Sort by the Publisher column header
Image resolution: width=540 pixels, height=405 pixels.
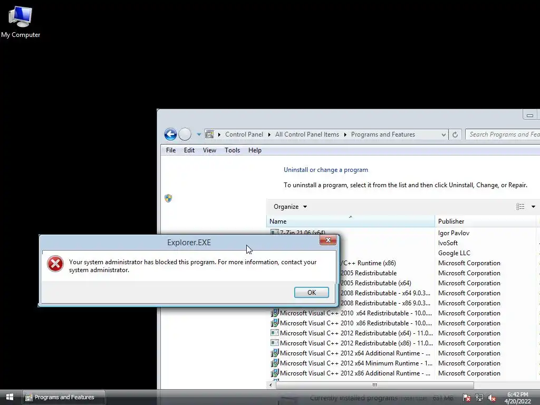pyautogui.click(x=485, y=221)
